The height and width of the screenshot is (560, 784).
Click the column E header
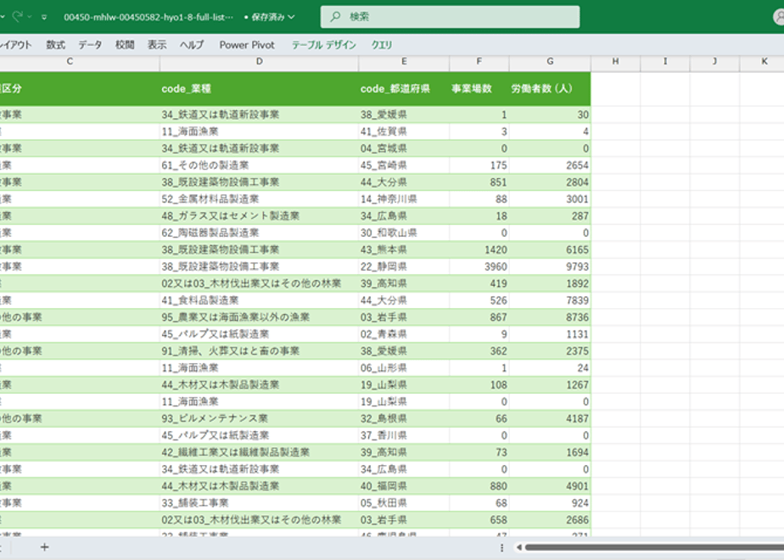(x=404, y=61)
